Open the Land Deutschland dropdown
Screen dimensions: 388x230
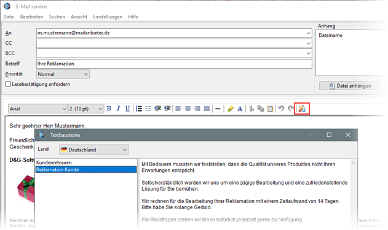coord(94,150)
